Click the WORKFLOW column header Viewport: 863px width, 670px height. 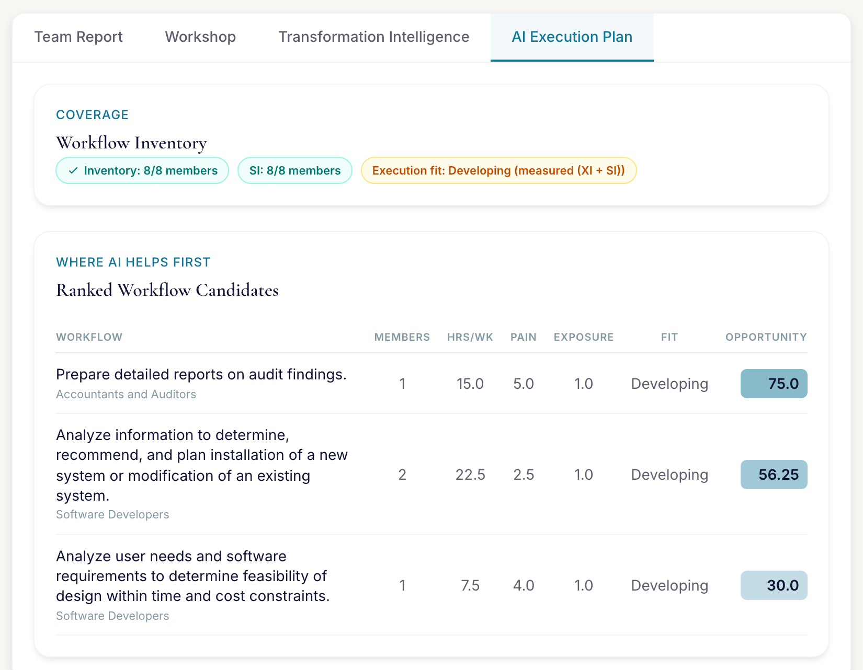pos(89,337)
